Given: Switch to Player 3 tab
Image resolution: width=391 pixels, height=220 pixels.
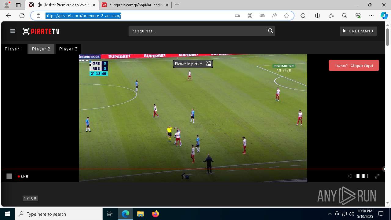Looking at the screenshot, I should pos(68,49).
